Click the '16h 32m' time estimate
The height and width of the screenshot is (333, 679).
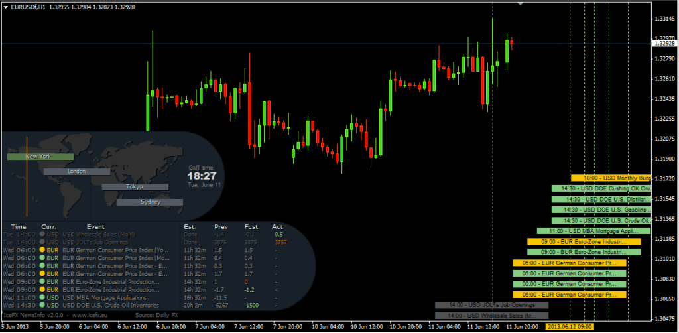click(194, 298)
